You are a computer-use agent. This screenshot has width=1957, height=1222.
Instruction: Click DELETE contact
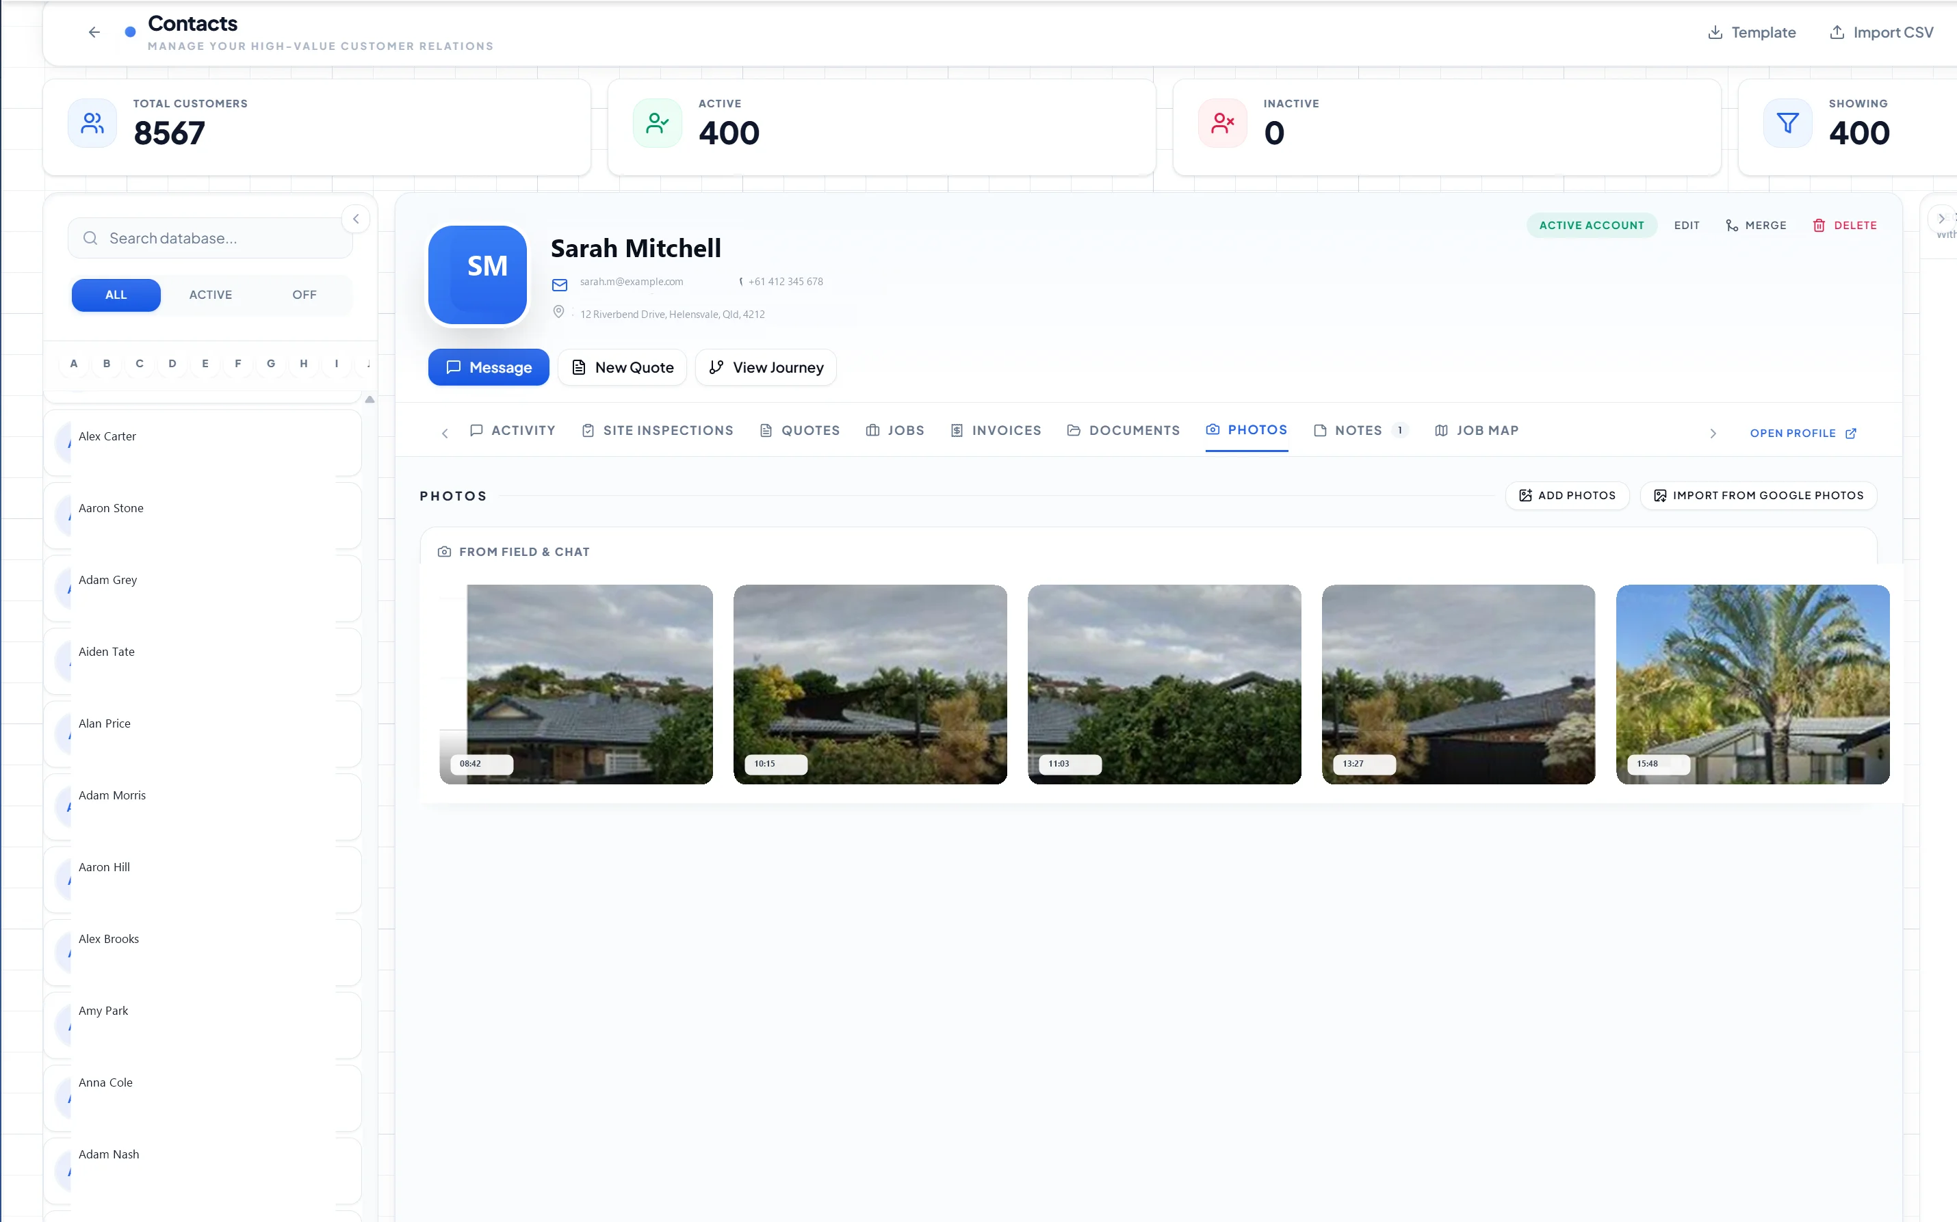point(1845,226)
